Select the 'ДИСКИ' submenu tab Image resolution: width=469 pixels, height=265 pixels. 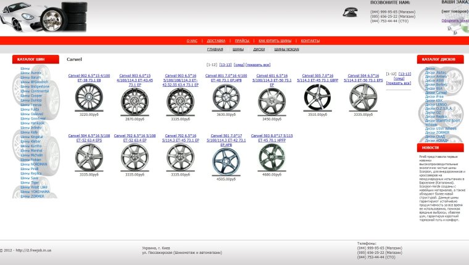click(259, 49)
